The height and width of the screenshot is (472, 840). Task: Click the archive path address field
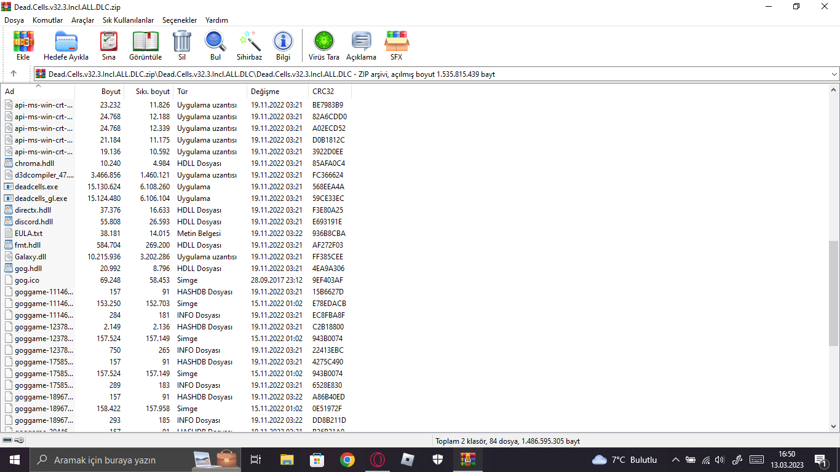pyautogui.click(x=437, y=74)
